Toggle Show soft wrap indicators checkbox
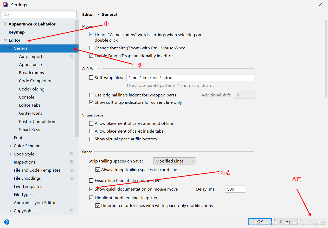328x228 pixels. [91, 102]
